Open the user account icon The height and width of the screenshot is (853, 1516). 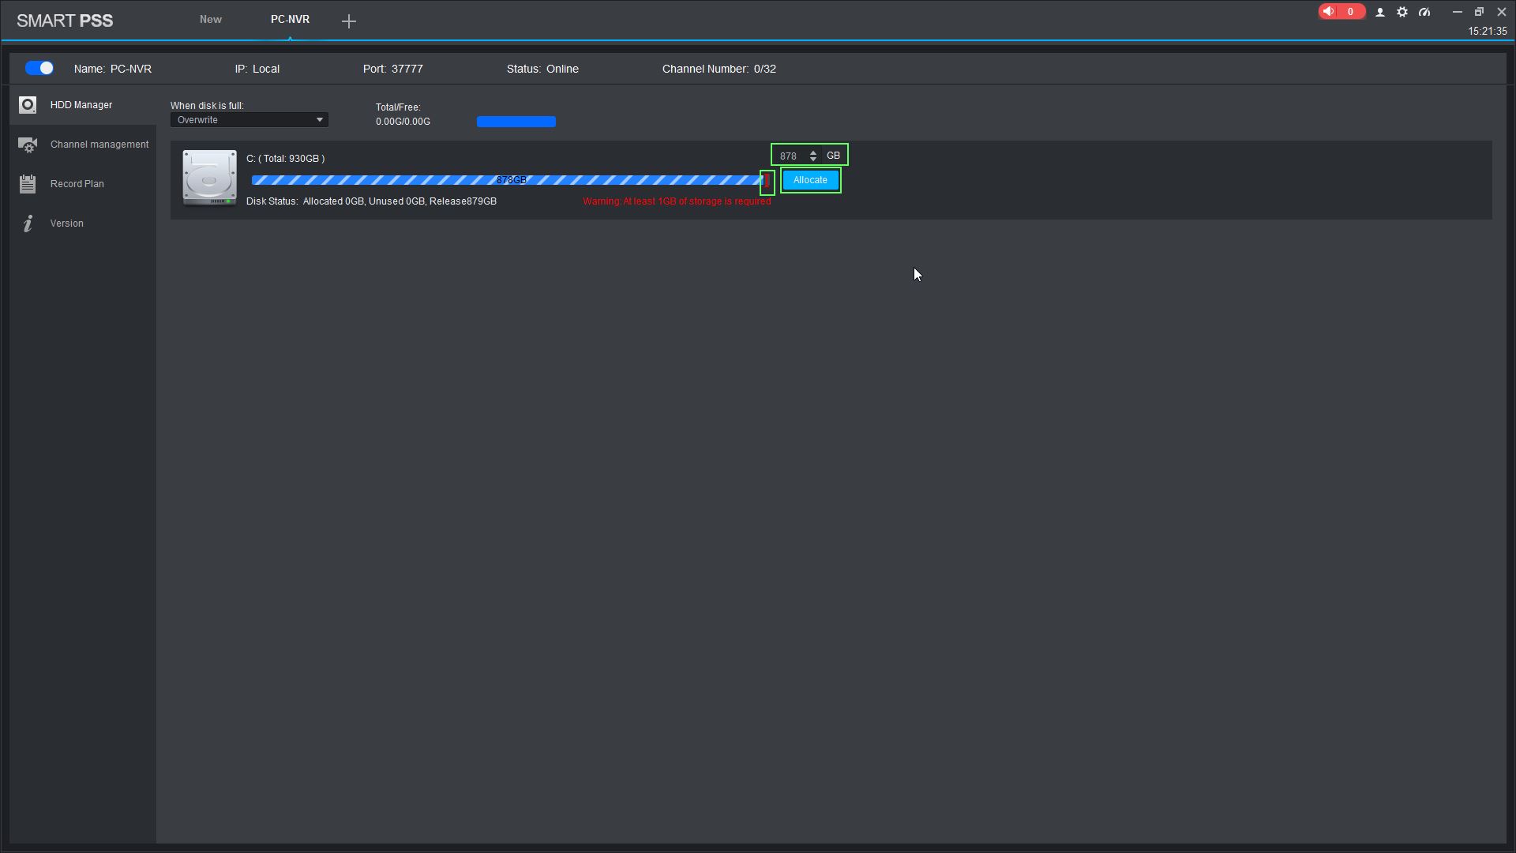point(1380,13)
